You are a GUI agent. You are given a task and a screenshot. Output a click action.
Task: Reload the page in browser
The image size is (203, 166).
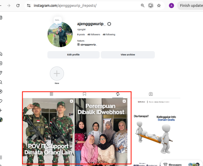click(x=18, y=6)
